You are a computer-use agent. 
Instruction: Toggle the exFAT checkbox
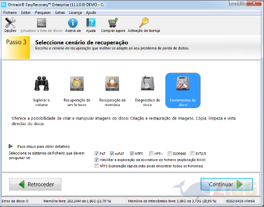pyautogui.click(x=112, y=153)
